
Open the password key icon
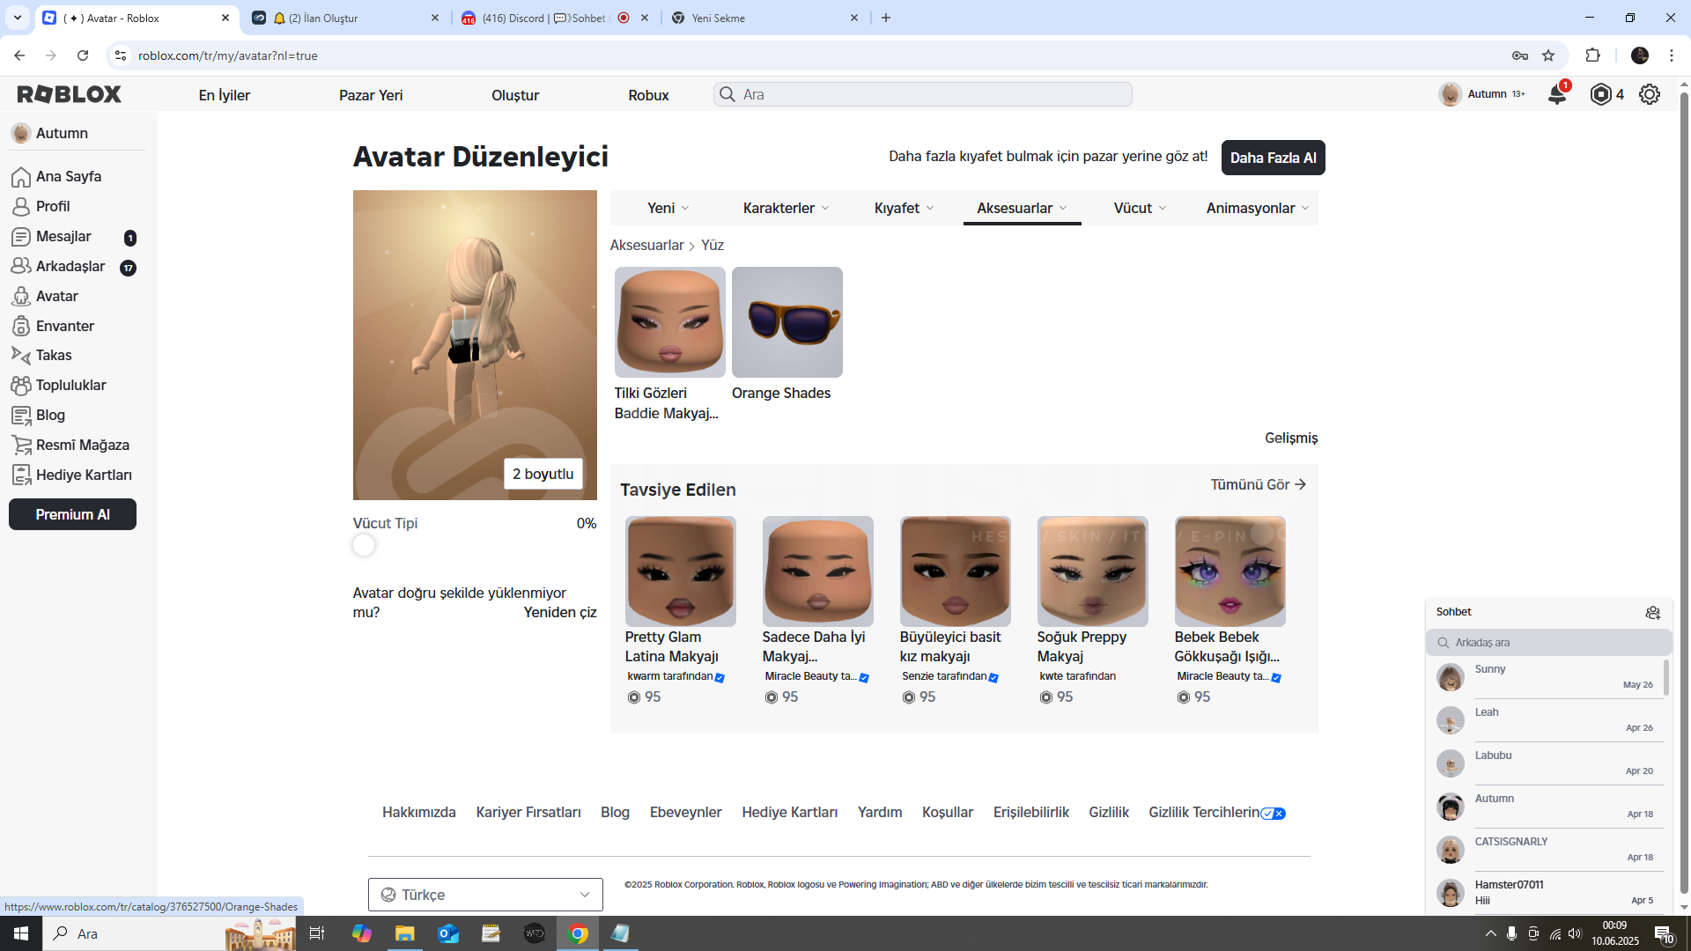(x=1520, y=55)
